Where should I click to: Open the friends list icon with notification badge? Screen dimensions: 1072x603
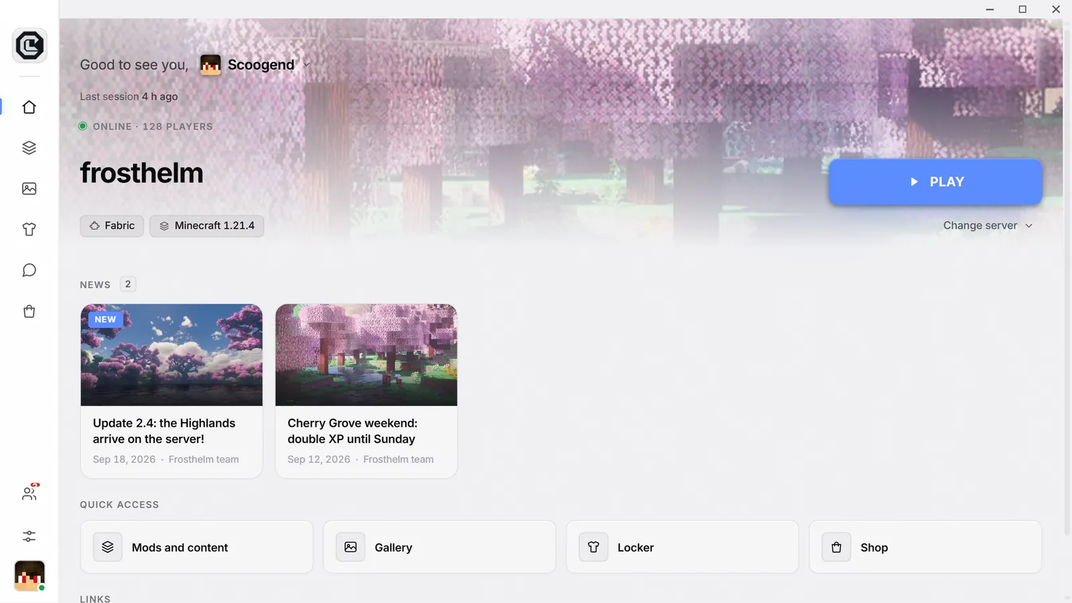[x=29, y=493]
